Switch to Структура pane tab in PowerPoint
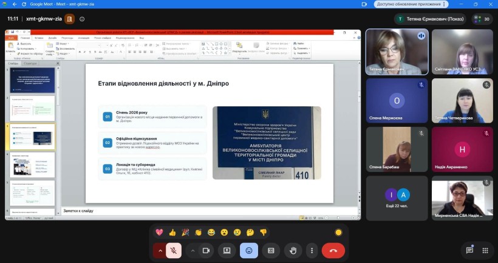The image size is (498, 263). 30,64
